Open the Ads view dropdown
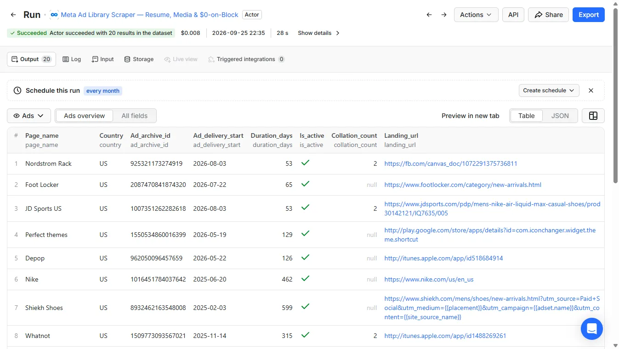Viewport: 619px width, 349px height. [x=28, y=116]
